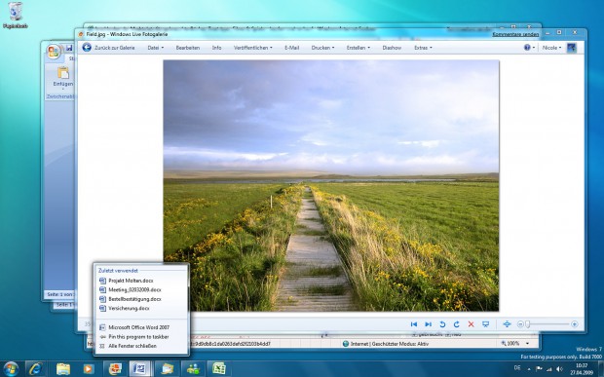Click the Action Center flag icon

(539, 369)
